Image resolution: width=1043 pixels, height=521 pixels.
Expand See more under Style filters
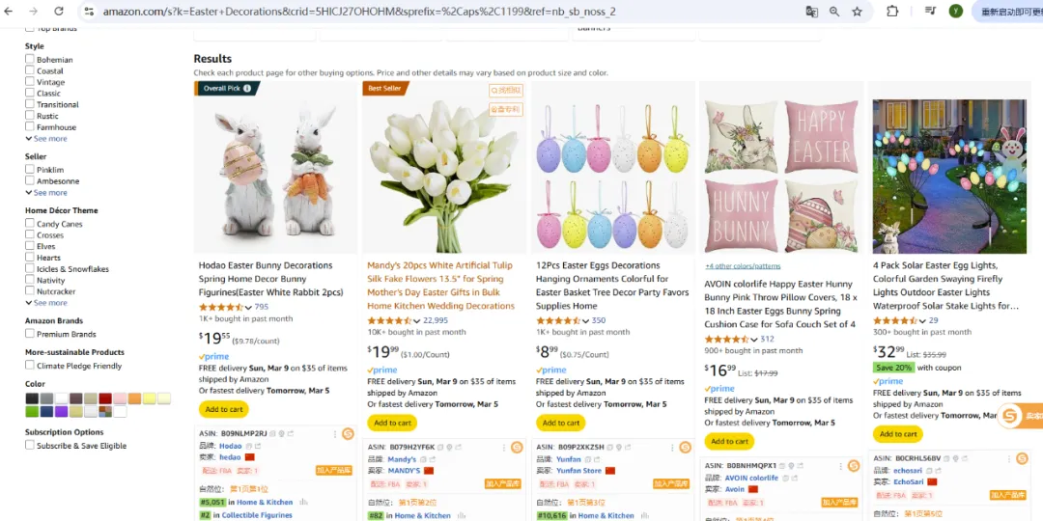pos(50,139)
